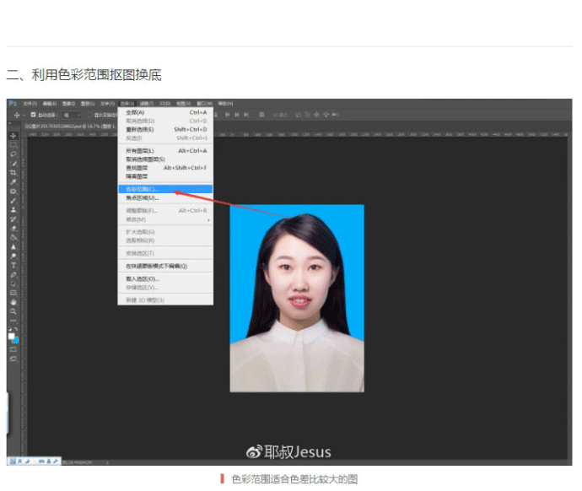Select the Quick Selection tool
The image size is (582, 491).
(13, 164)
